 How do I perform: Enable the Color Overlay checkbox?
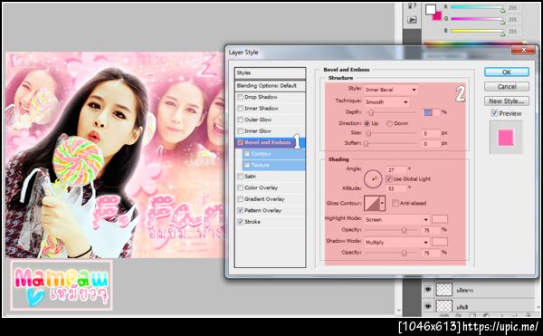pos(241,187)
